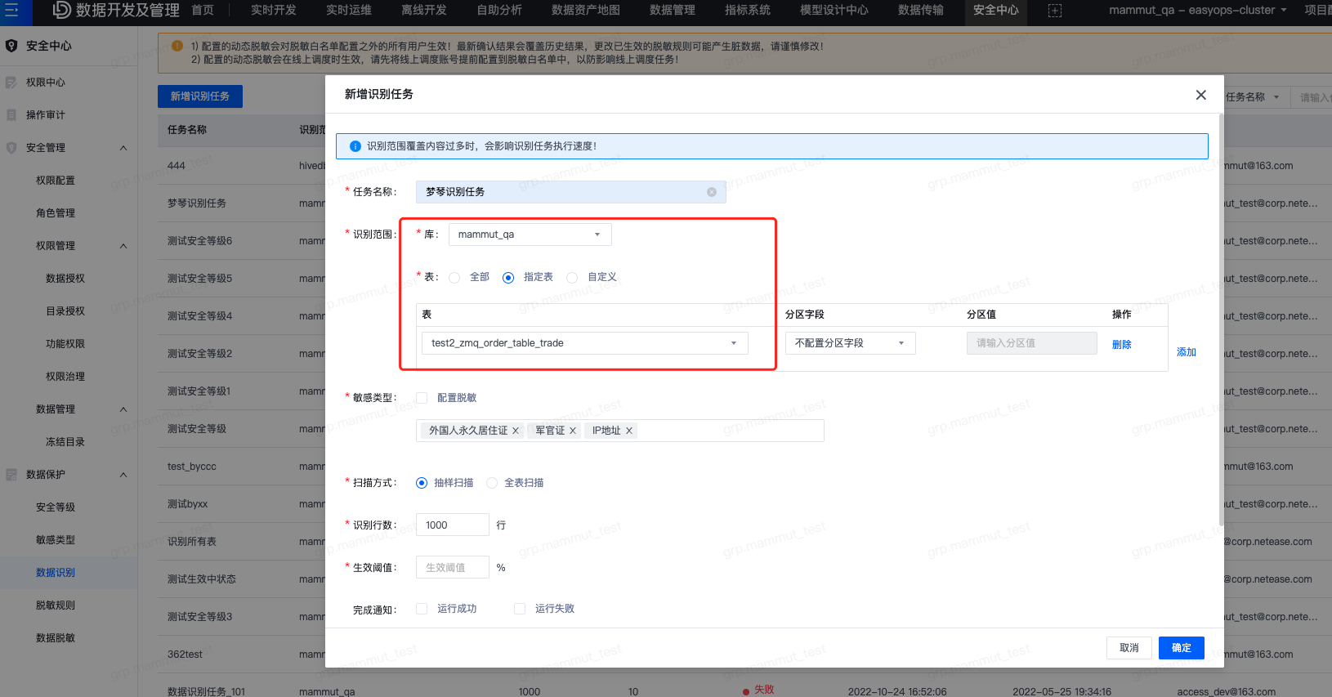Click the 删除 link in the table row
Image resolution: width=1332 pixels, height=697 pixels.
1122,345
